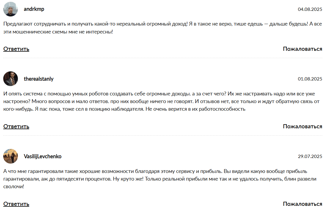Click the 29.07.2025 comment date
The height and width of the screenshot is (212, 325).
[x=310, y=157]
